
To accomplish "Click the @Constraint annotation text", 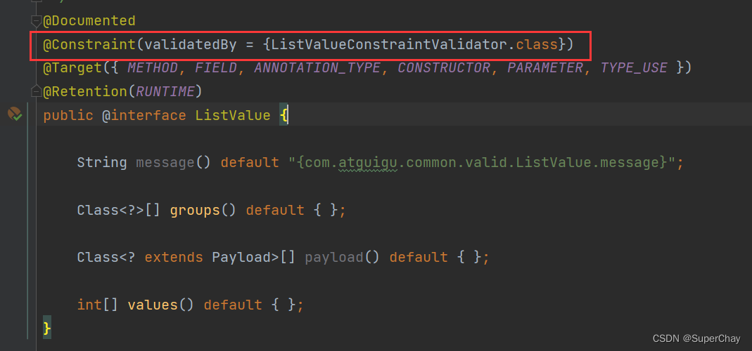I will pos(89,44).
